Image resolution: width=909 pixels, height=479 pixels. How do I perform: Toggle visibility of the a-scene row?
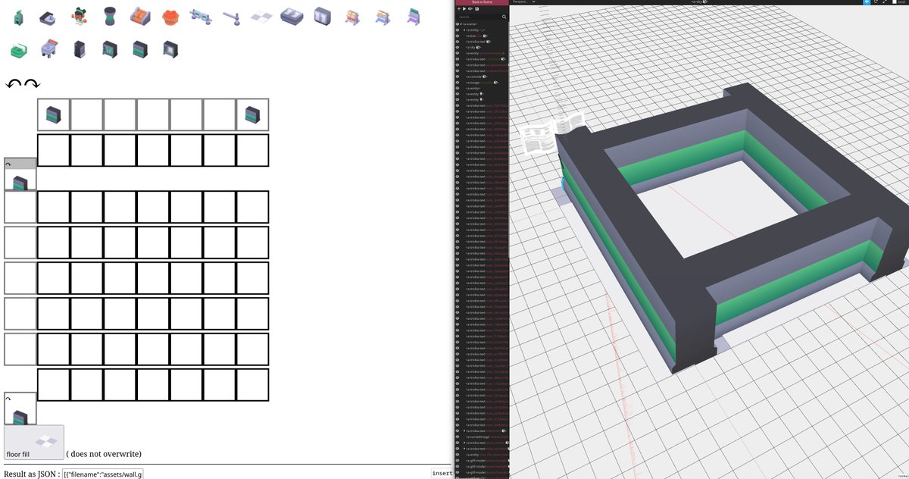click(458, 24)
